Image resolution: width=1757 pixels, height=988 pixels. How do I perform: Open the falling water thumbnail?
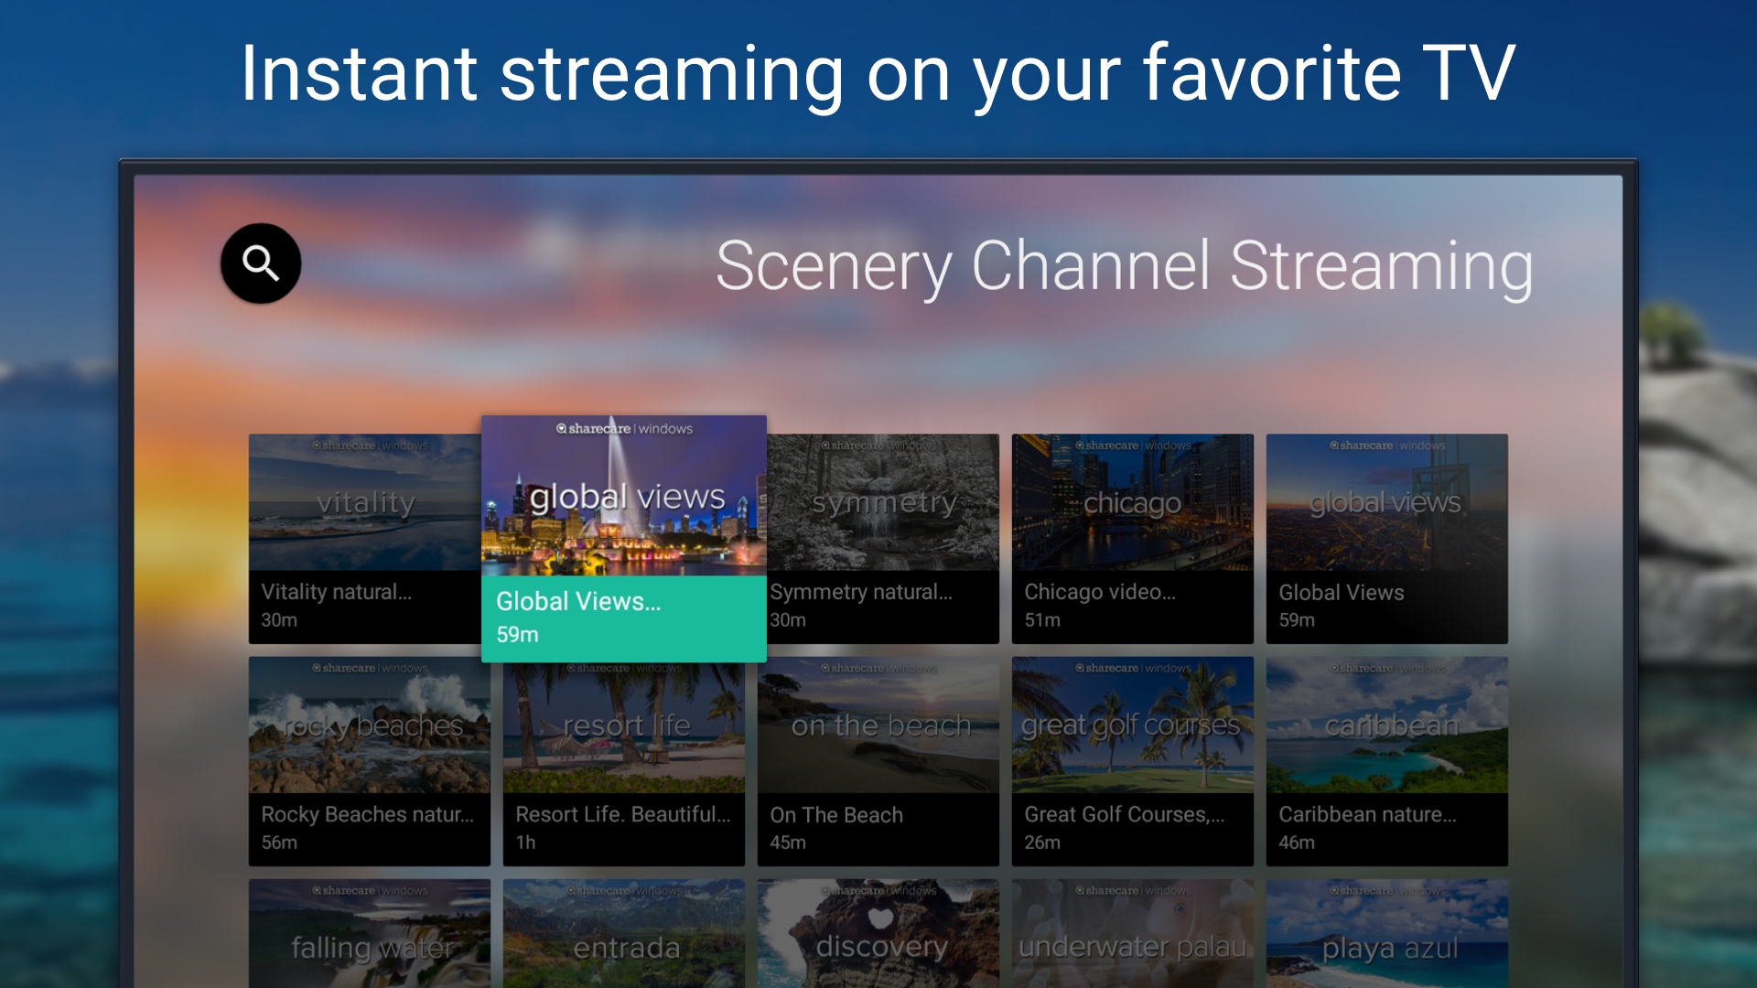370,933
